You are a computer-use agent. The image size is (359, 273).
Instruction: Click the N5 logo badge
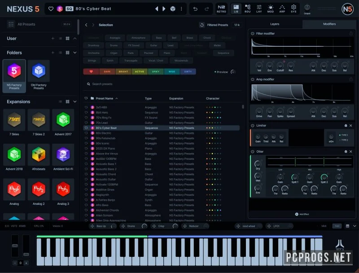[x=347, y=9]
